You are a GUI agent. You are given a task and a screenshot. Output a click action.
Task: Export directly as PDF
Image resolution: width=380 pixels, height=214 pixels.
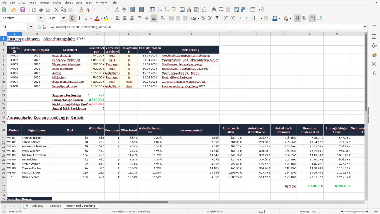pos(34,10)
